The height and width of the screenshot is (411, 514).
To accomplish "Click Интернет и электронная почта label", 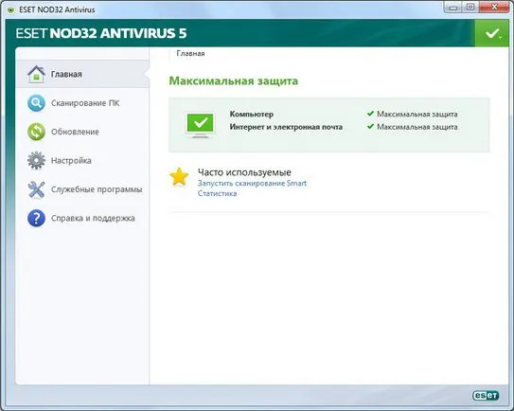I will tap(286, 127).
